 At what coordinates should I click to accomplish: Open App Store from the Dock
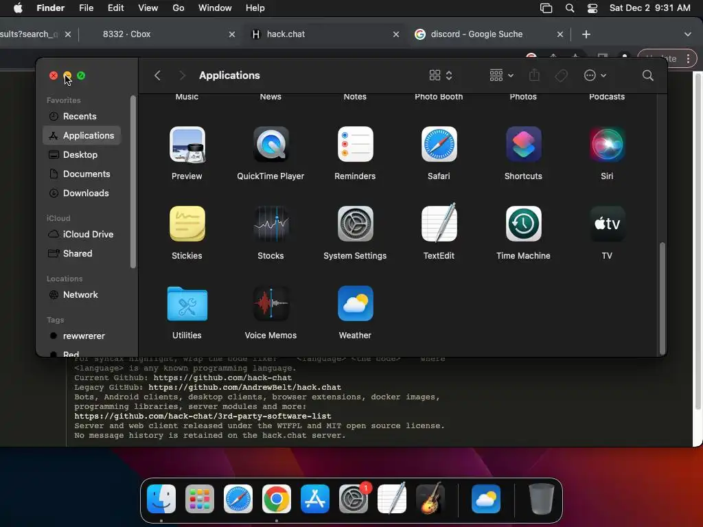click(315, 499)
